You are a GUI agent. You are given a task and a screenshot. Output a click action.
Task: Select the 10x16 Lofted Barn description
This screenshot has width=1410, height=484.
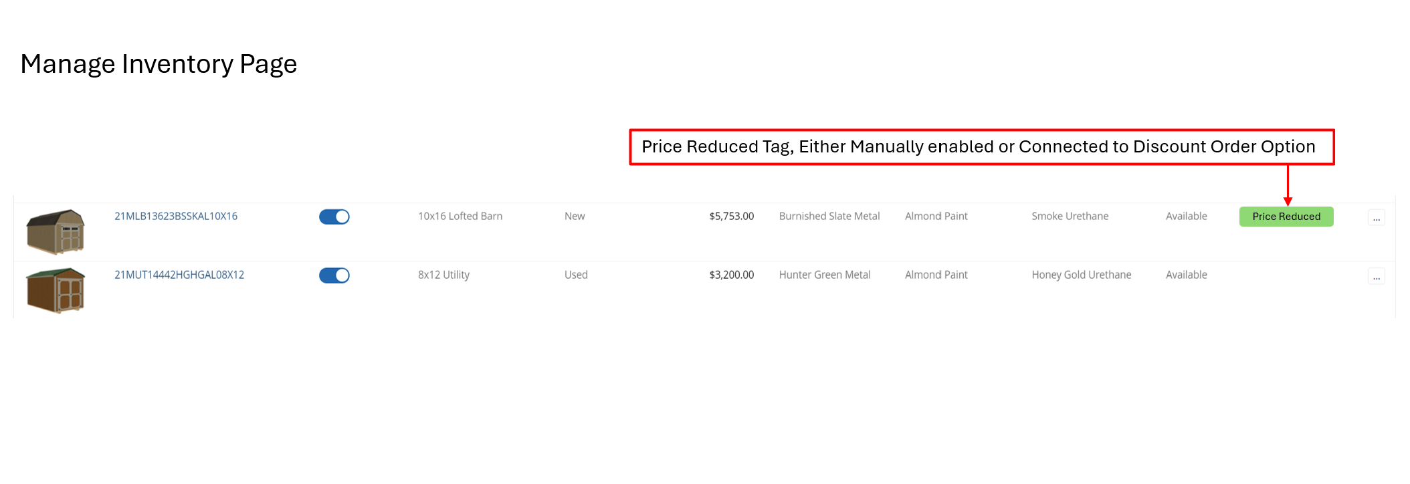(460, 217)
